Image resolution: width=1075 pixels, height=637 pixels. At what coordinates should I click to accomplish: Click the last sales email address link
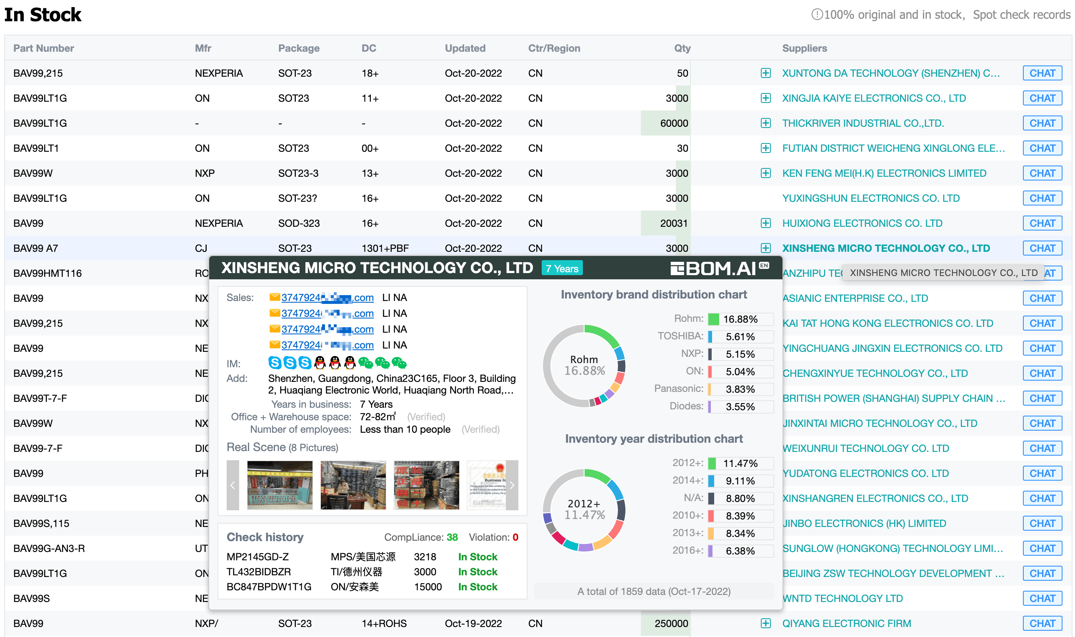pyautogui.click(x=327, y=345)
